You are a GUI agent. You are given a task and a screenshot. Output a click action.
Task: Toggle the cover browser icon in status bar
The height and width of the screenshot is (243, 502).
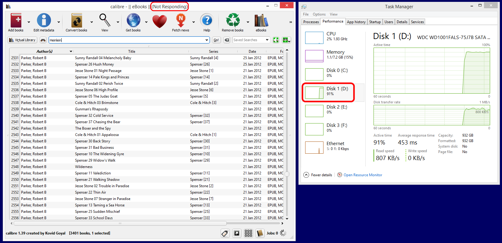(x=237, y=233)
